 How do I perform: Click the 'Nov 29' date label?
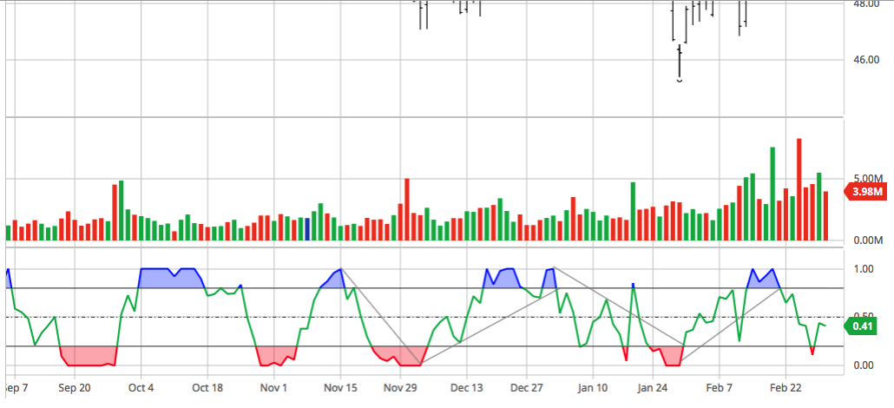click(400, 387)
